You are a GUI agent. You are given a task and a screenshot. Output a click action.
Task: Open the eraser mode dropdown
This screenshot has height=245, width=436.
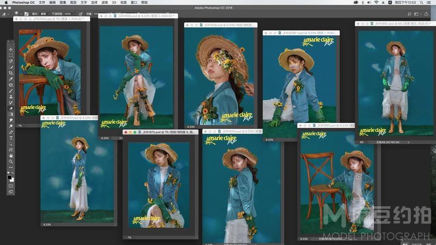tap(46, 14)
